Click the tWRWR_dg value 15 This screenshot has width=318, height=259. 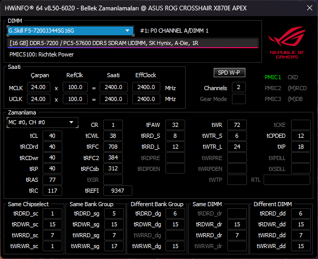175,246
